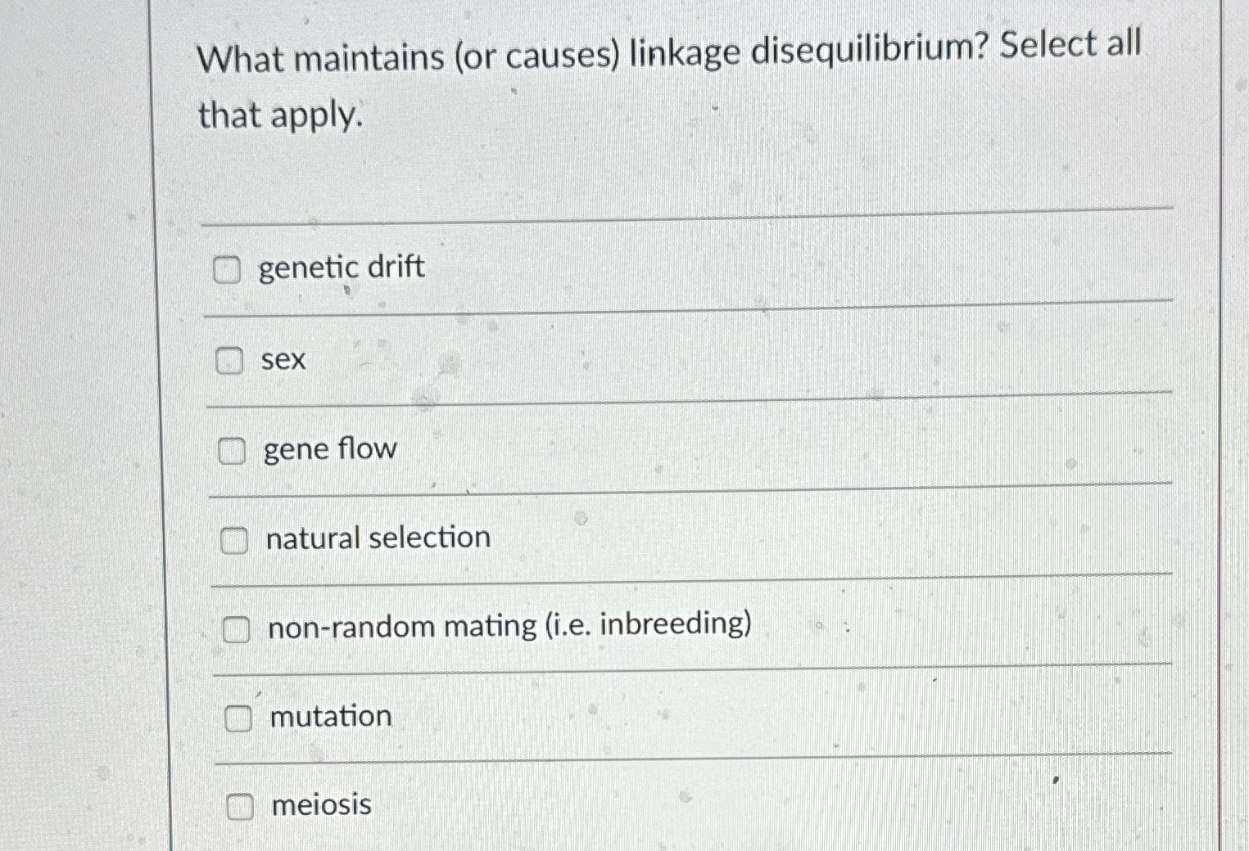
Task: Check the genetic drift checkbox
Action: pos(226,268)
